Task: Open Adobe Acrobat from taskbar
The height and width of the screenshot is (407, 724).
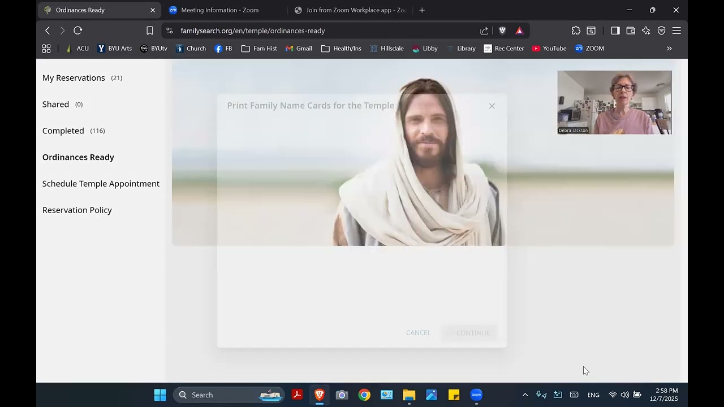Action: [x=297, y=395]
